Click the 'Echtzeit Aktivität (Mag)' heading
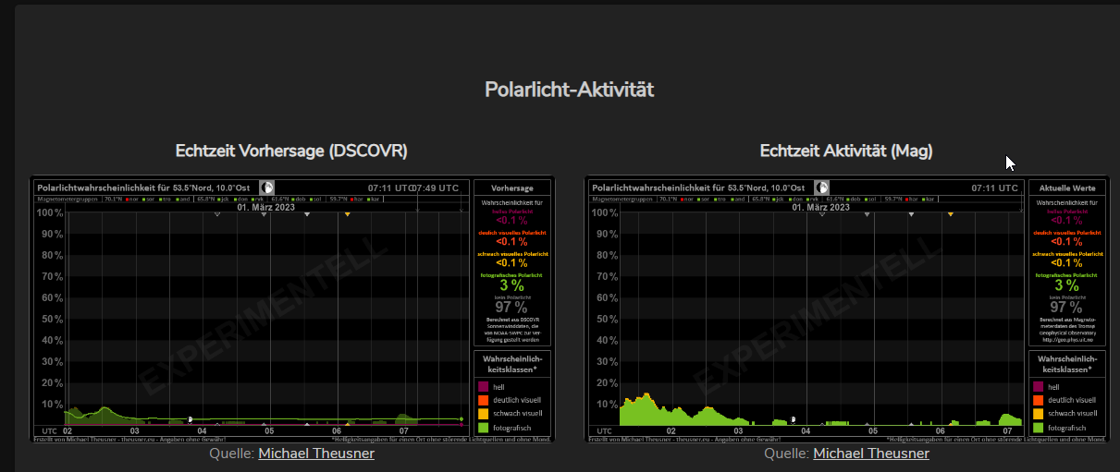Image resolution: width=1120 pixels, height=472 pixels. tap(846, 150)
